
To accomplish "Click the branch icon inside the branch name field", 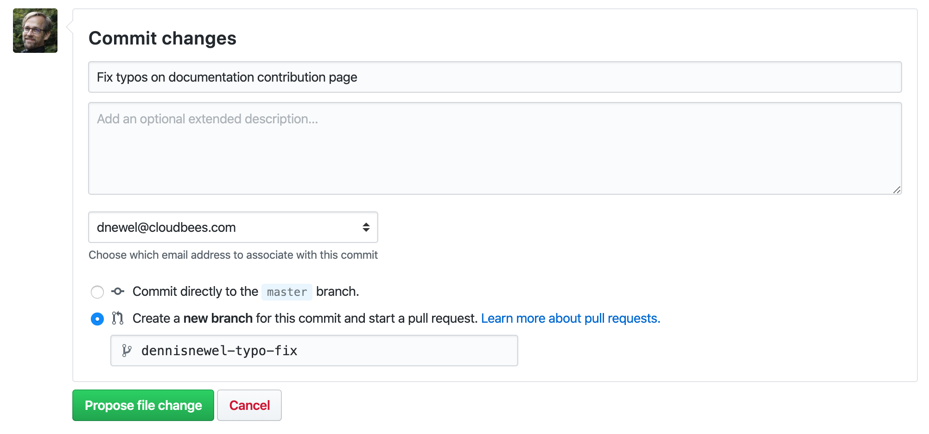I will click(127, 351).
